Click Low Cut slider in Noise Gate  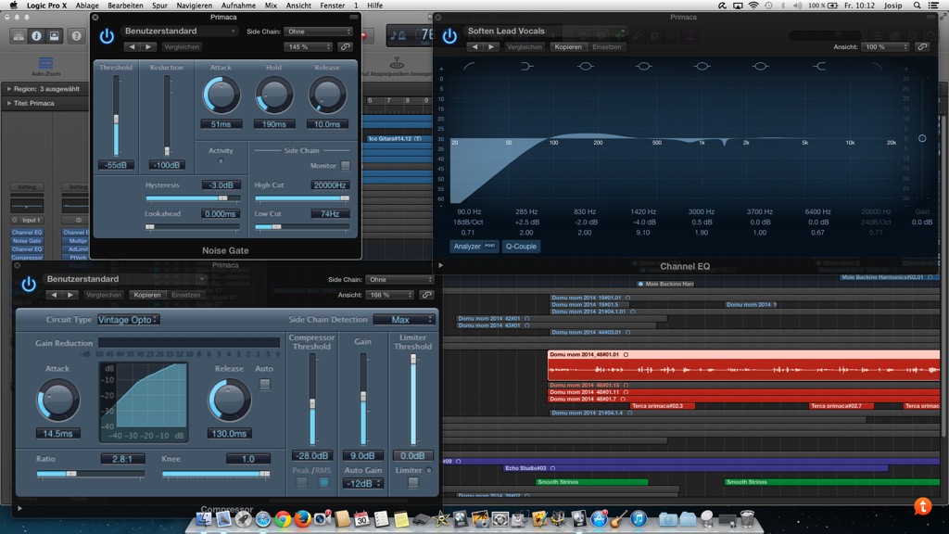[302, 227]
